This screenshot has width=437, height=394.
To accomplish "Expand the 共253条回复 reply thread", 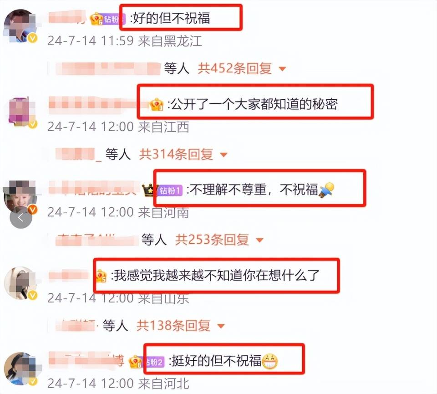I will click(x=219, y=240).
